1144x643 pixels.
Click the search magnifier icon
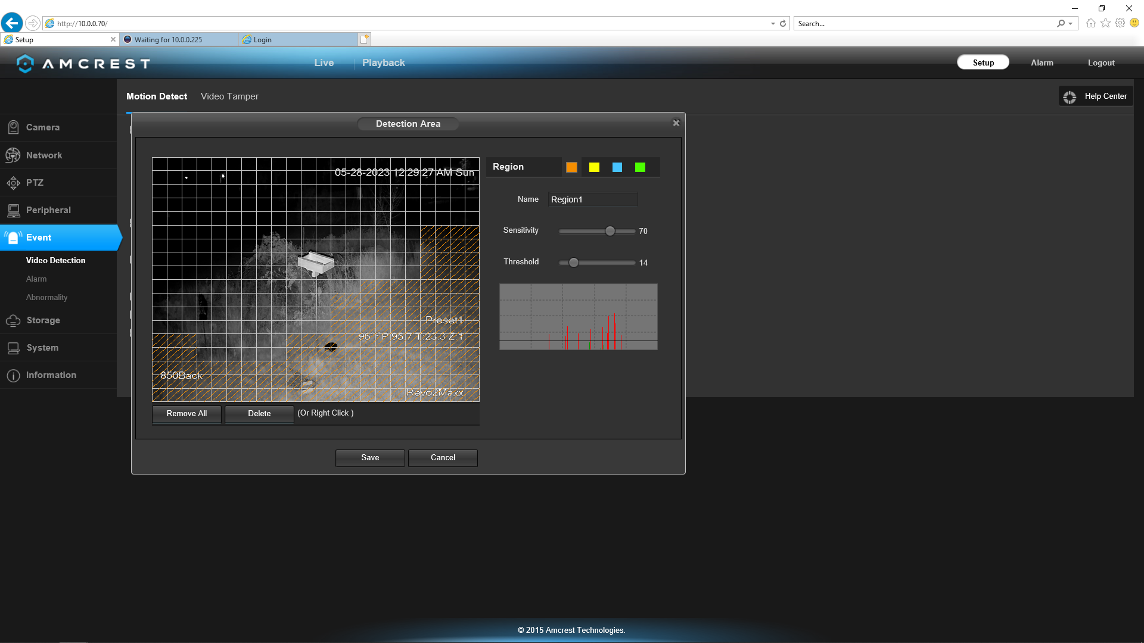[x=1061, y=24]
